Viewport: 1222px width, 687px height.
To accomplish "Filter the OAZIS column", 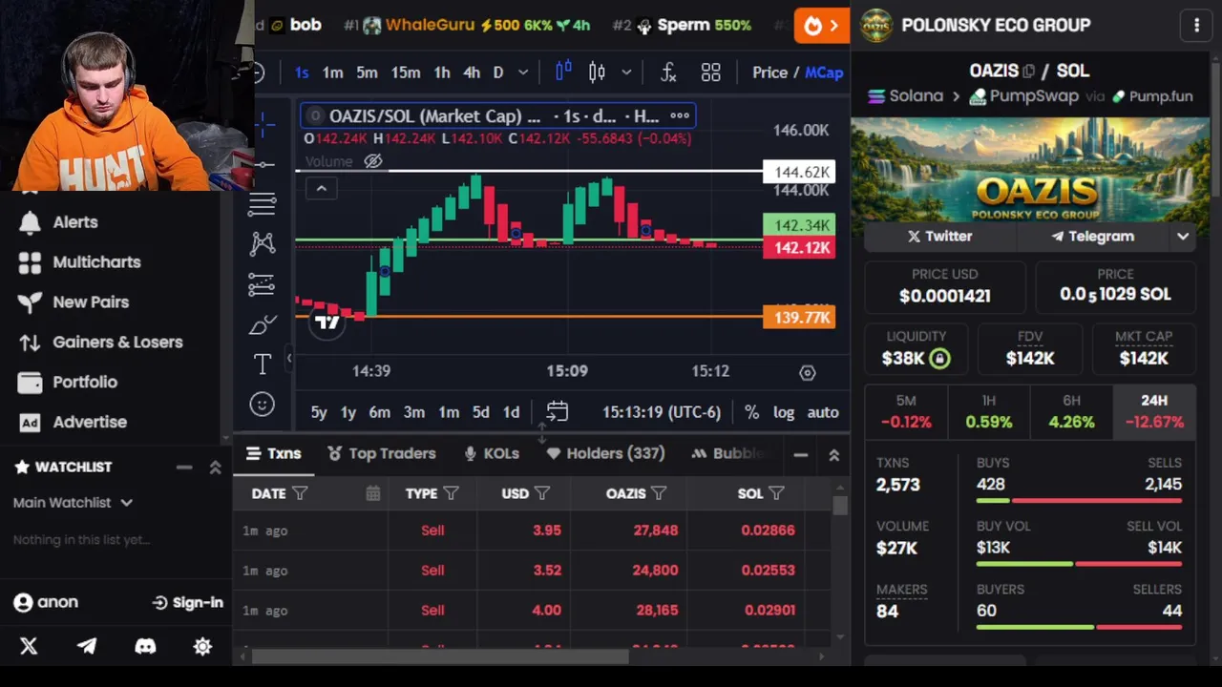I will click(659, 493).
